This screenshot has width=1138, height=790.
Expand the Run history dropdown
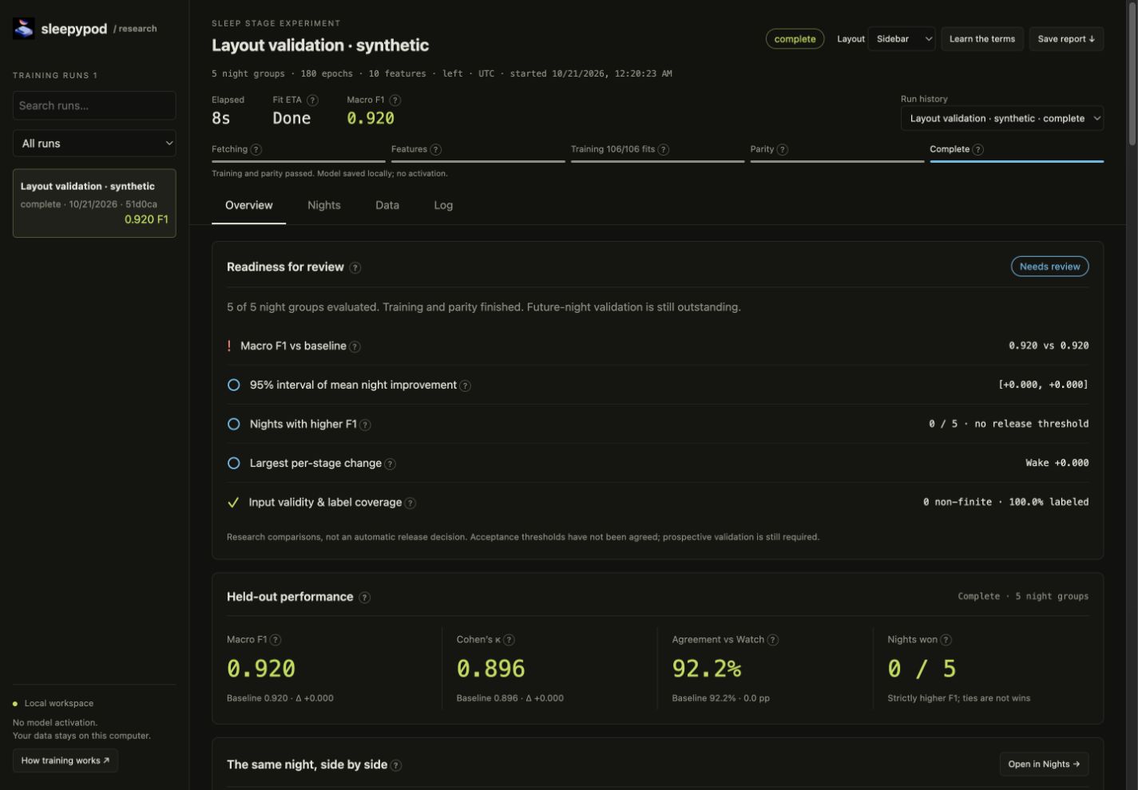[1001, 118]
